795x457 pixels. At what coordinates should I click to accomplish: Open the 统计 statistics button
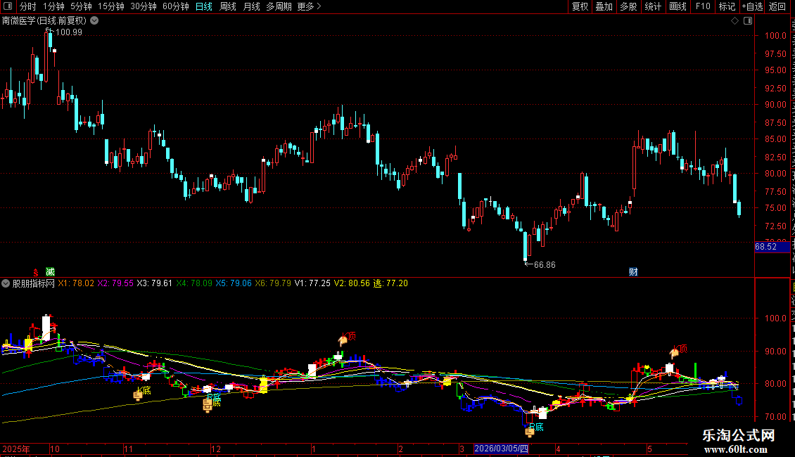pos(653,6)
